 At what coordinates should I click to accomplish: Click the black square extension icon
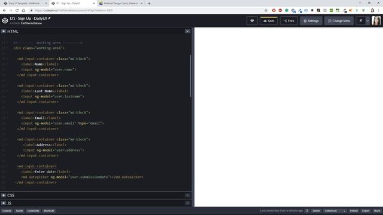click(x=318, y=11)
